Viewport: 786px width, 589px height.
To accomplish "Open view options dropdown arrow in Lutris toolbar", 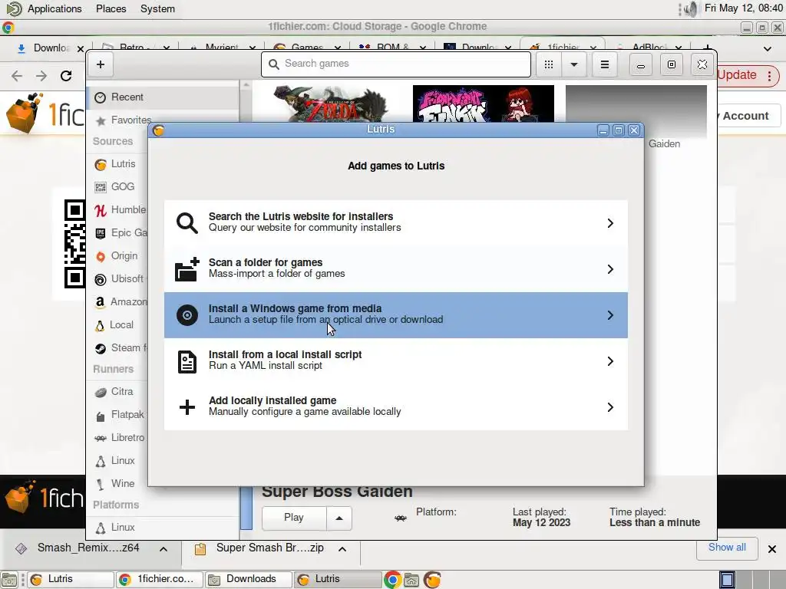I will pos(574,64).
